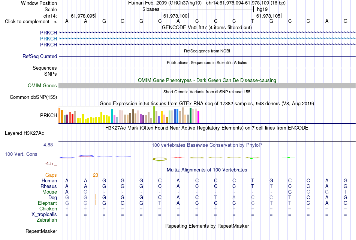This screenshot has width=356, height=240.
Task: Click Common dbSNP(155) track label
Action: coord(33,97)
